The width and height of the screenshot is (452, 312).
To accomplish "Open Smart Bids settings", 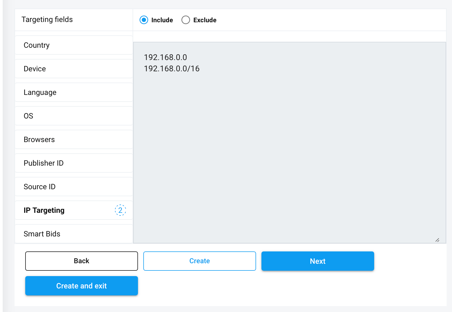I will tap(74, 234).
